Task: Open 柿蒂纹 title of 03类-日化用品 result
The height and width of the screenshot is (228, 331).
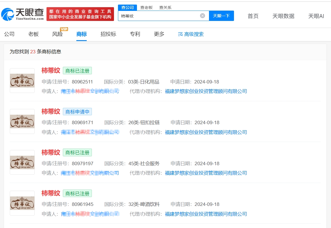Action: 51,71
